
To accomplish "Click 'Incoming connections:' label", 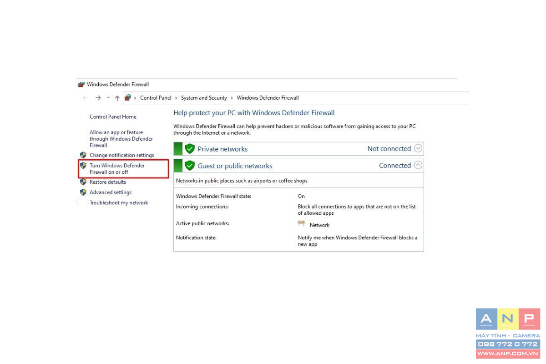I will click(x=202, y=207).
